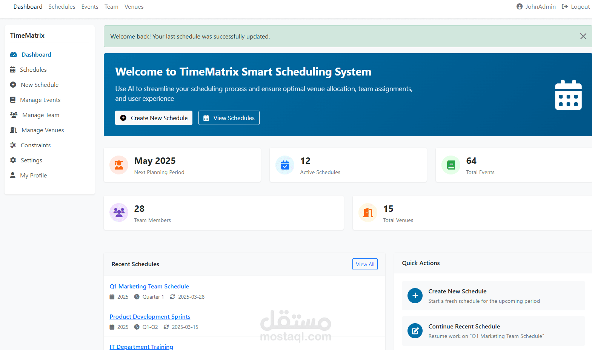This screenshot has width=592, height=350.
Task: Click the View Schedules banner button
Action: [x=229, y=118]
